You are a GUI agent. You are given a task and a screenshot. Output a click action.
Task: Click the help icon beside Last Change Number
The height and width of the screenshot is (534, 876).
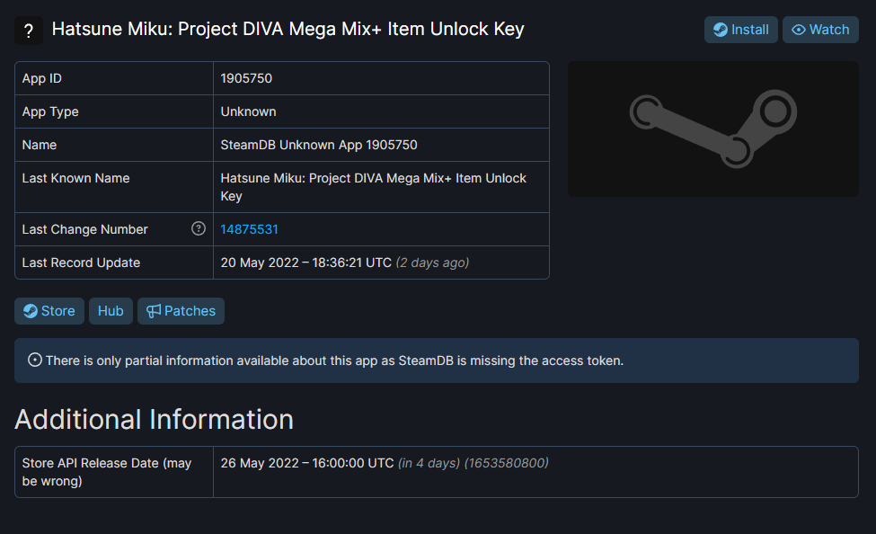coord(199,229)
